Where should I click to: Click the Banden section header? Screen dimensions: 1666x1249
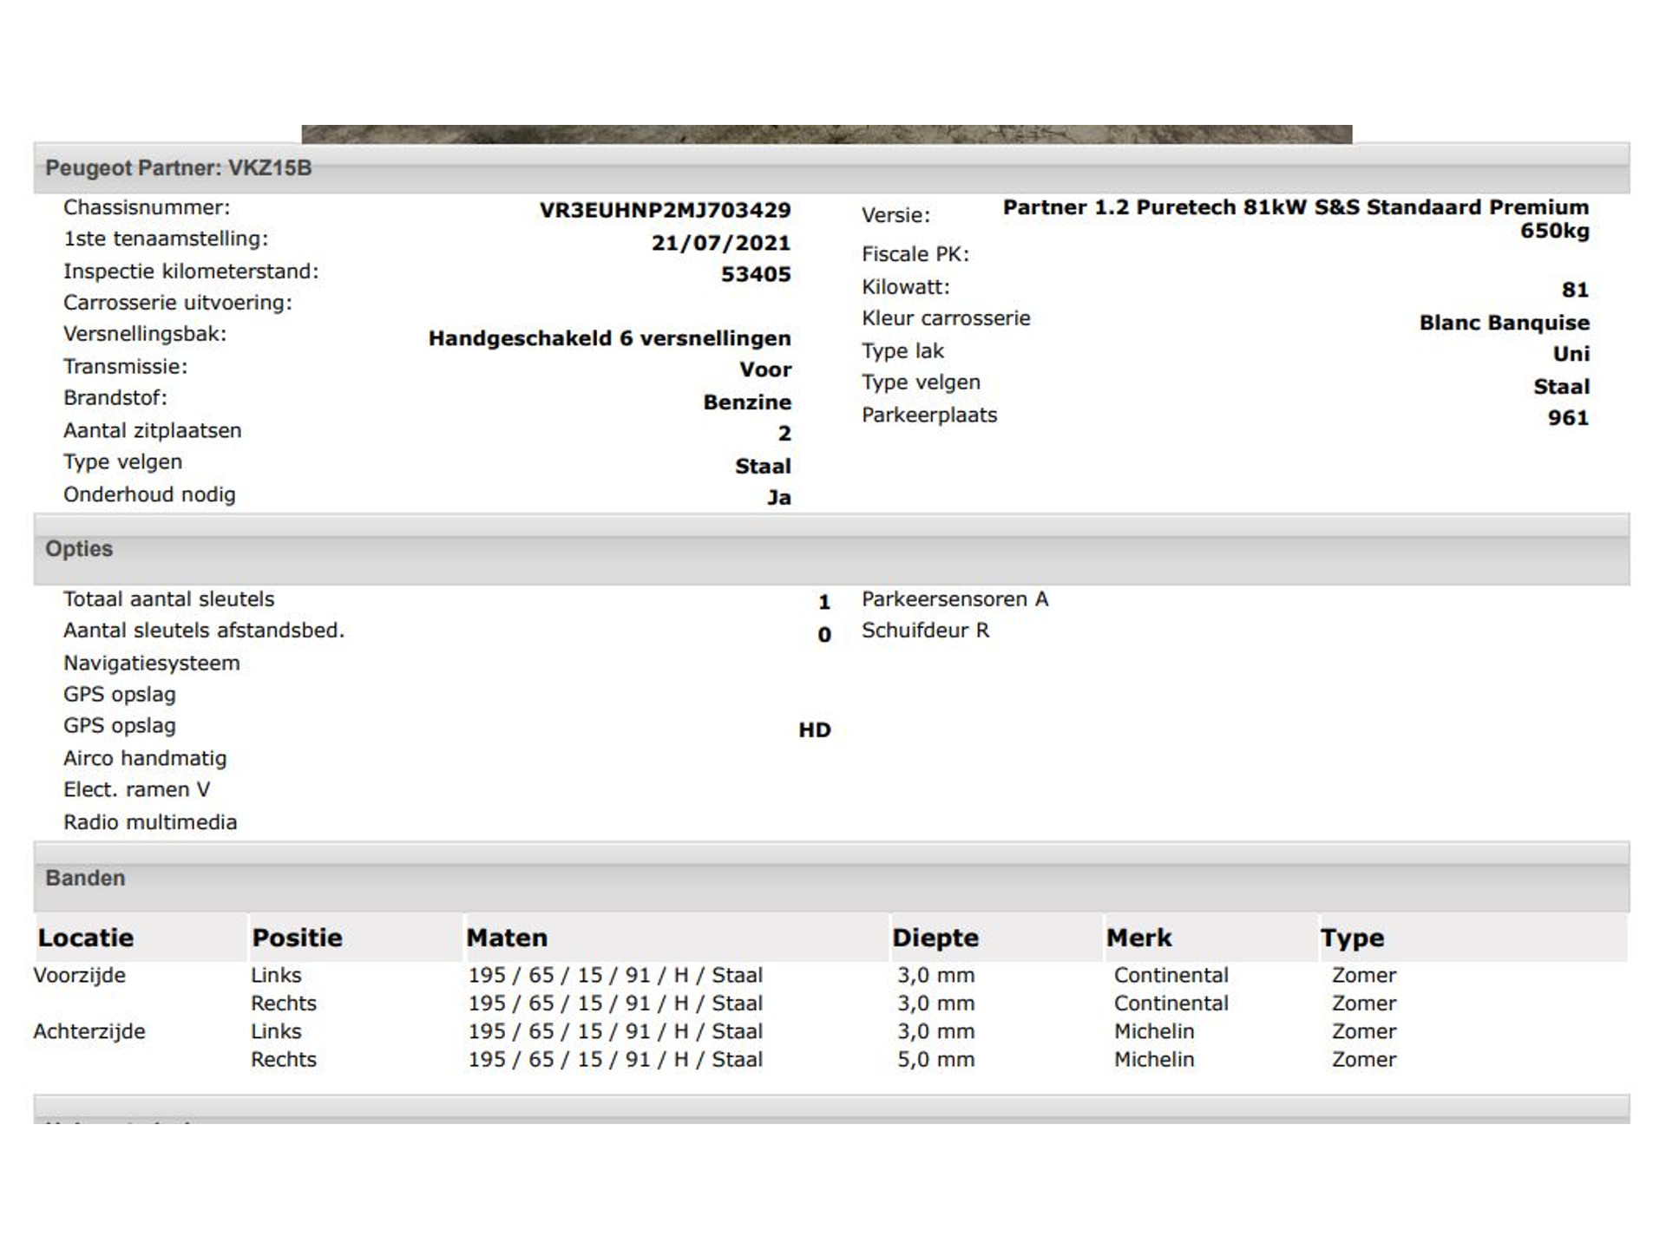85,878
